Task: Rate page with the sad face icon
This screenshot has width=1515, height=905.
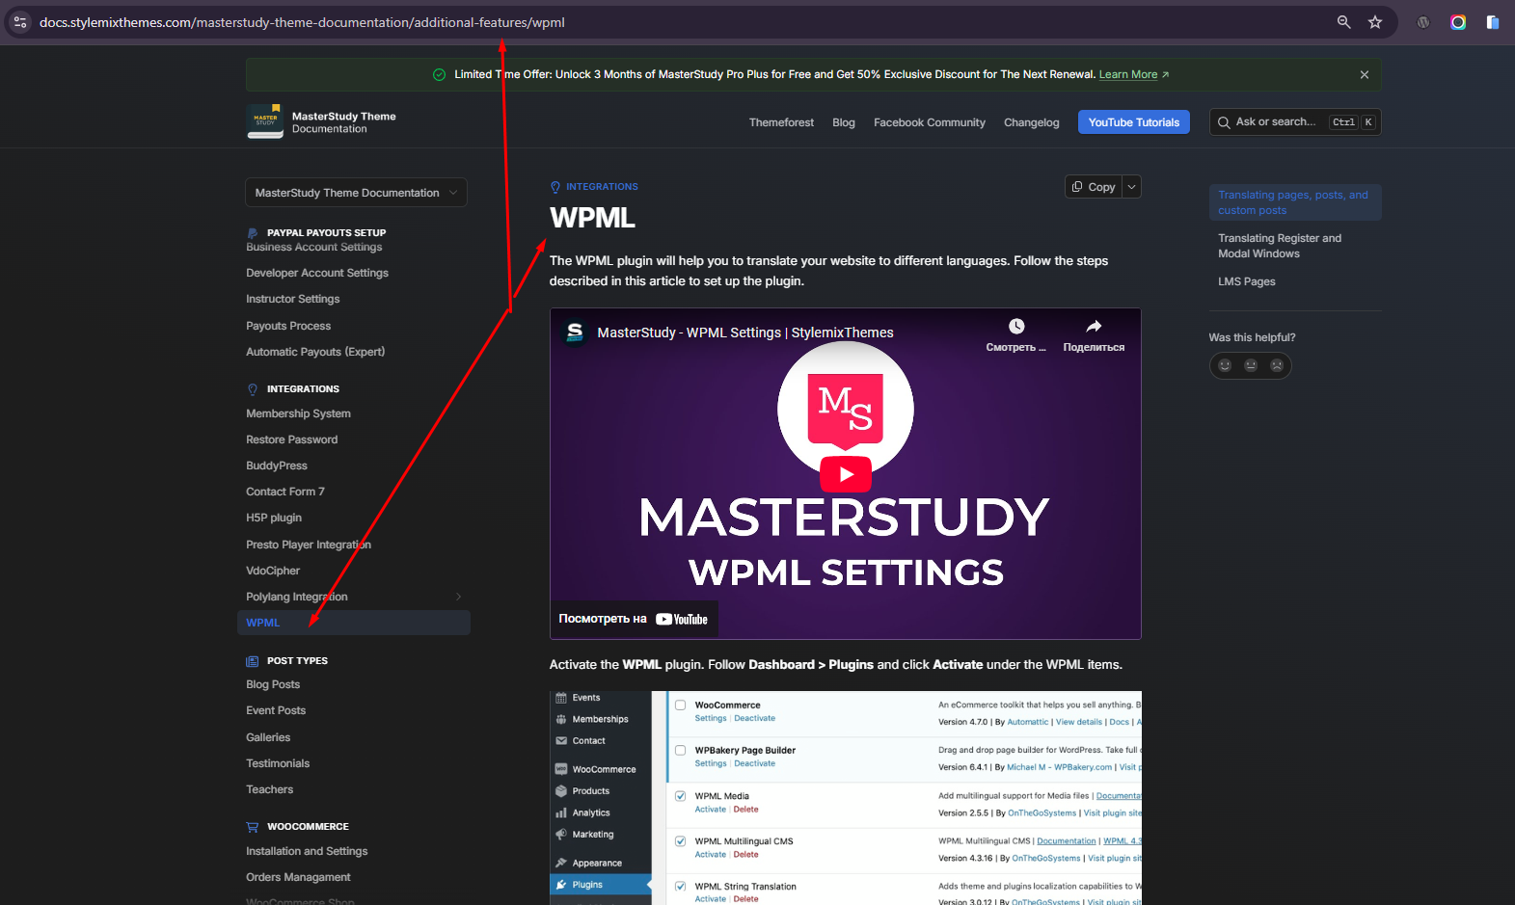Action: tap(1277, 365)
